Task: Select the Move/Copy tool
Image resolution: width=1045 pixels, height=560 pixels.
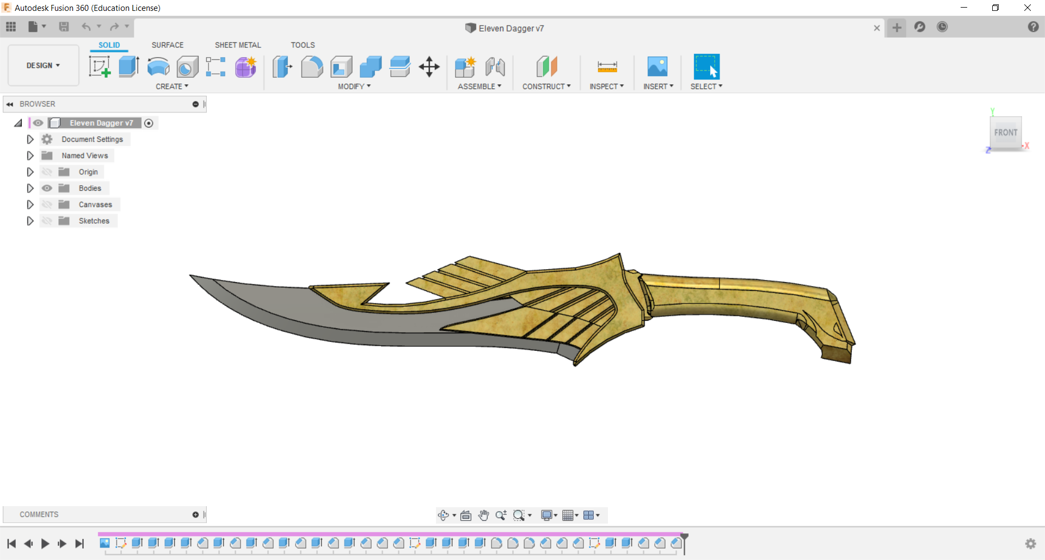Action: 429,67
